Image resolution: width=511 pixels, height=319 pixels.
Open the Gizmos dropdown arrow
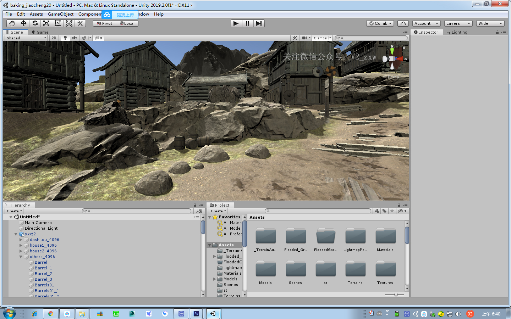pos(330,38)
